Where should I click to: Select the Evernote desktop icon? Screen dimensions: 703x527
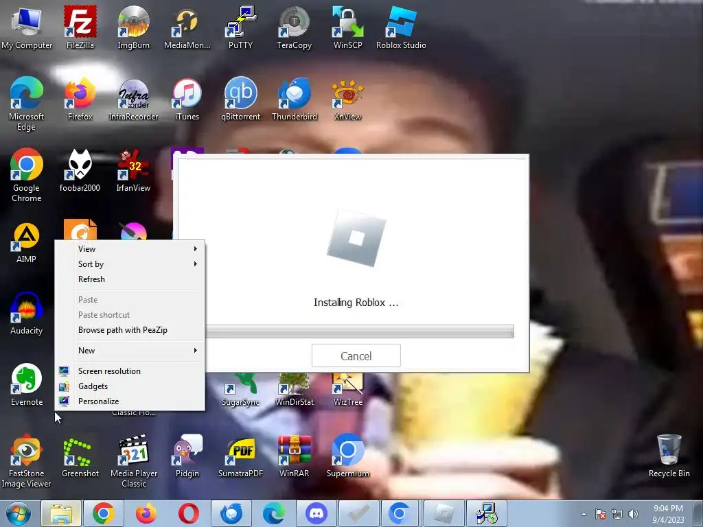(x=27, y=384)
